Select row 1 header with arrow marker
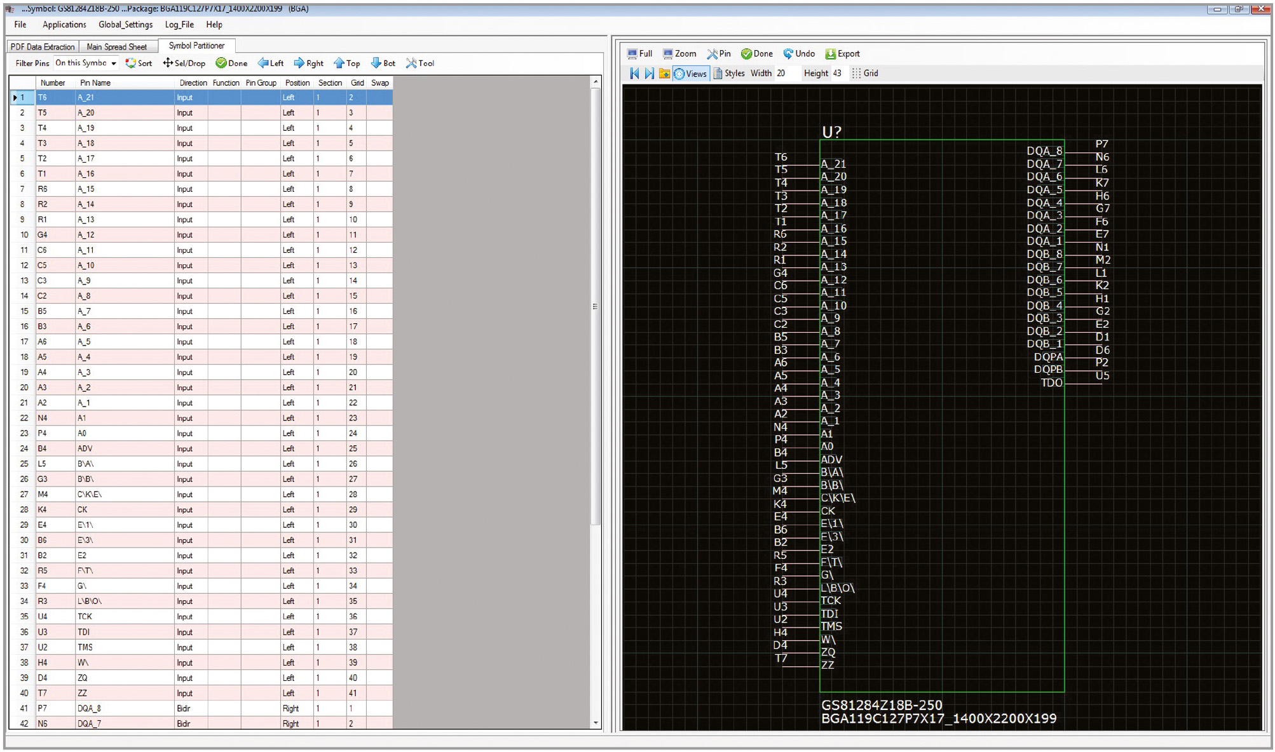Image resolution: width=1275 pixels, height=752 pixels. tap(22, 97)
